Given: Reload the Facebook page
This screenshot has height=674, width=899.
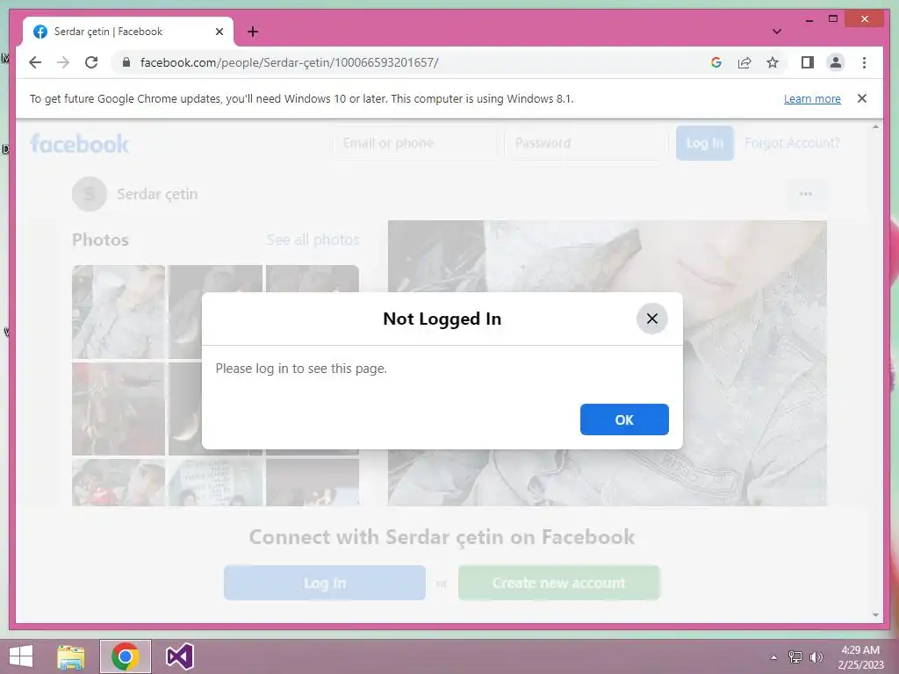Looking at the screenshot, I should pos(91,62).
